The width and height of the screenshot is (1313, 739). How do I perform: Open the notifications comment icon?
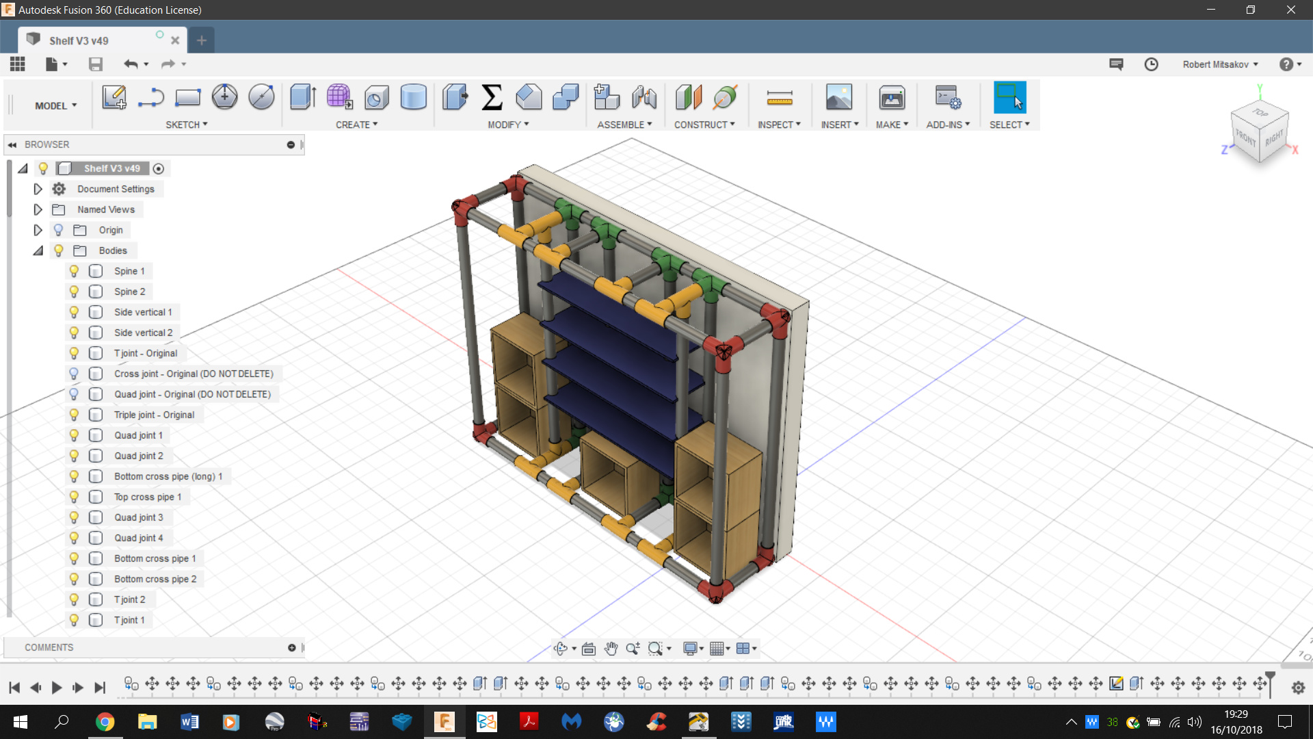click(x=1116, y=64)
